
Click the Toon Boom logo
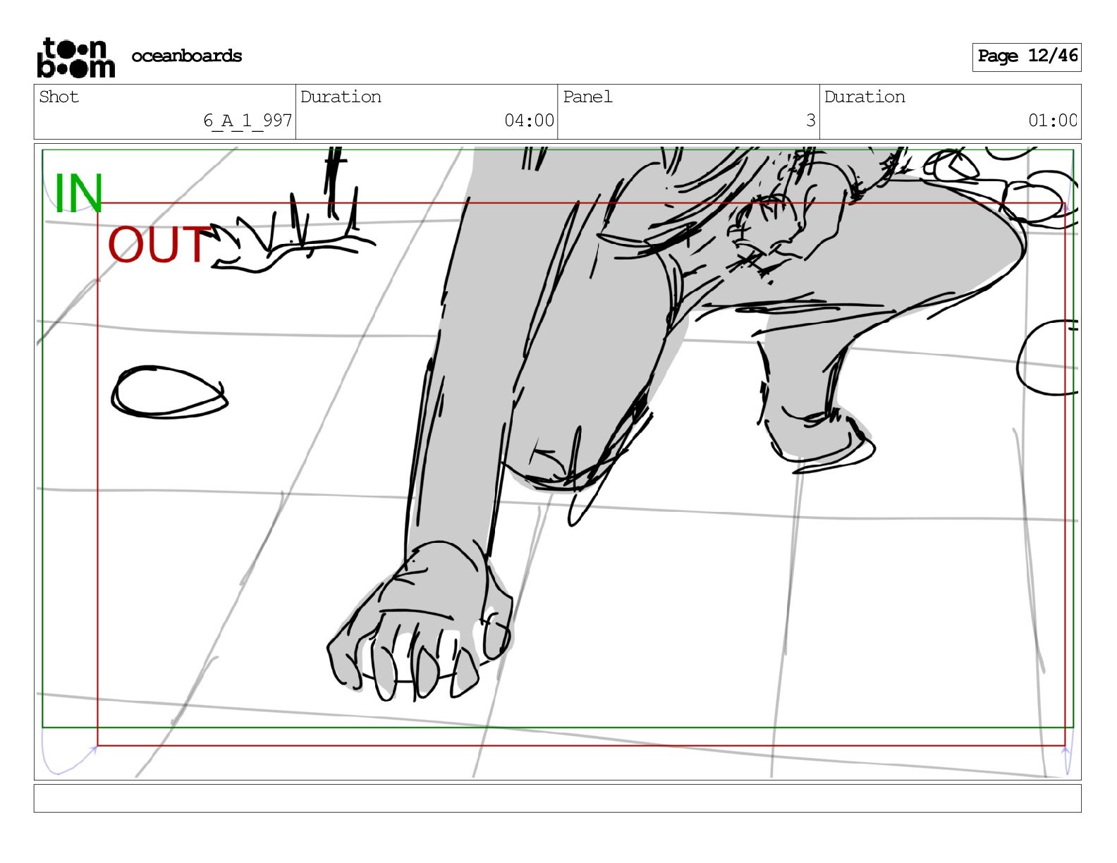point(75,57)
